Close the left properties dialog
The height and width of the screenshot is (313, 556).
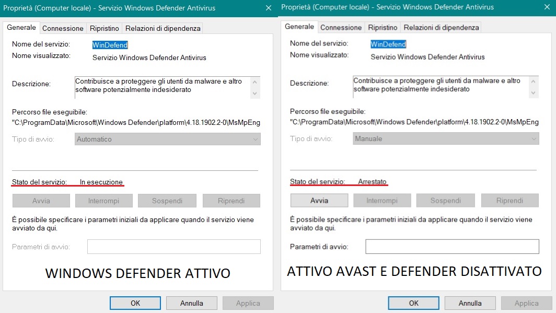269,8
